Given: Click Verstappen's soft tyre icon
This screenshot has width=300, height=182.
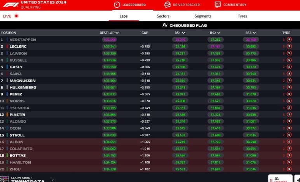Looking at the screenshot, I should coord(289,40).
